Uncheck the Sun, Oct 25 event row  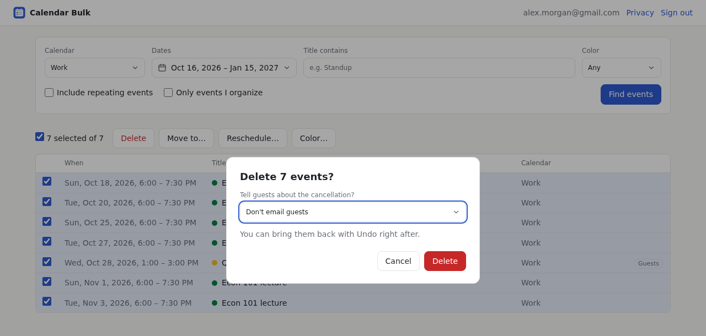47,221
